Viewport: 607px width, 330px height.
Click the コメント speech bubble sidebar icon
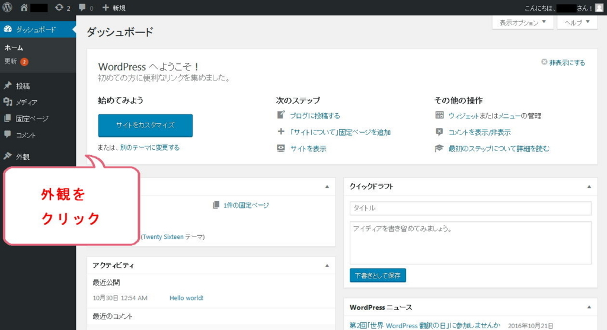click(x=7, y=134)
